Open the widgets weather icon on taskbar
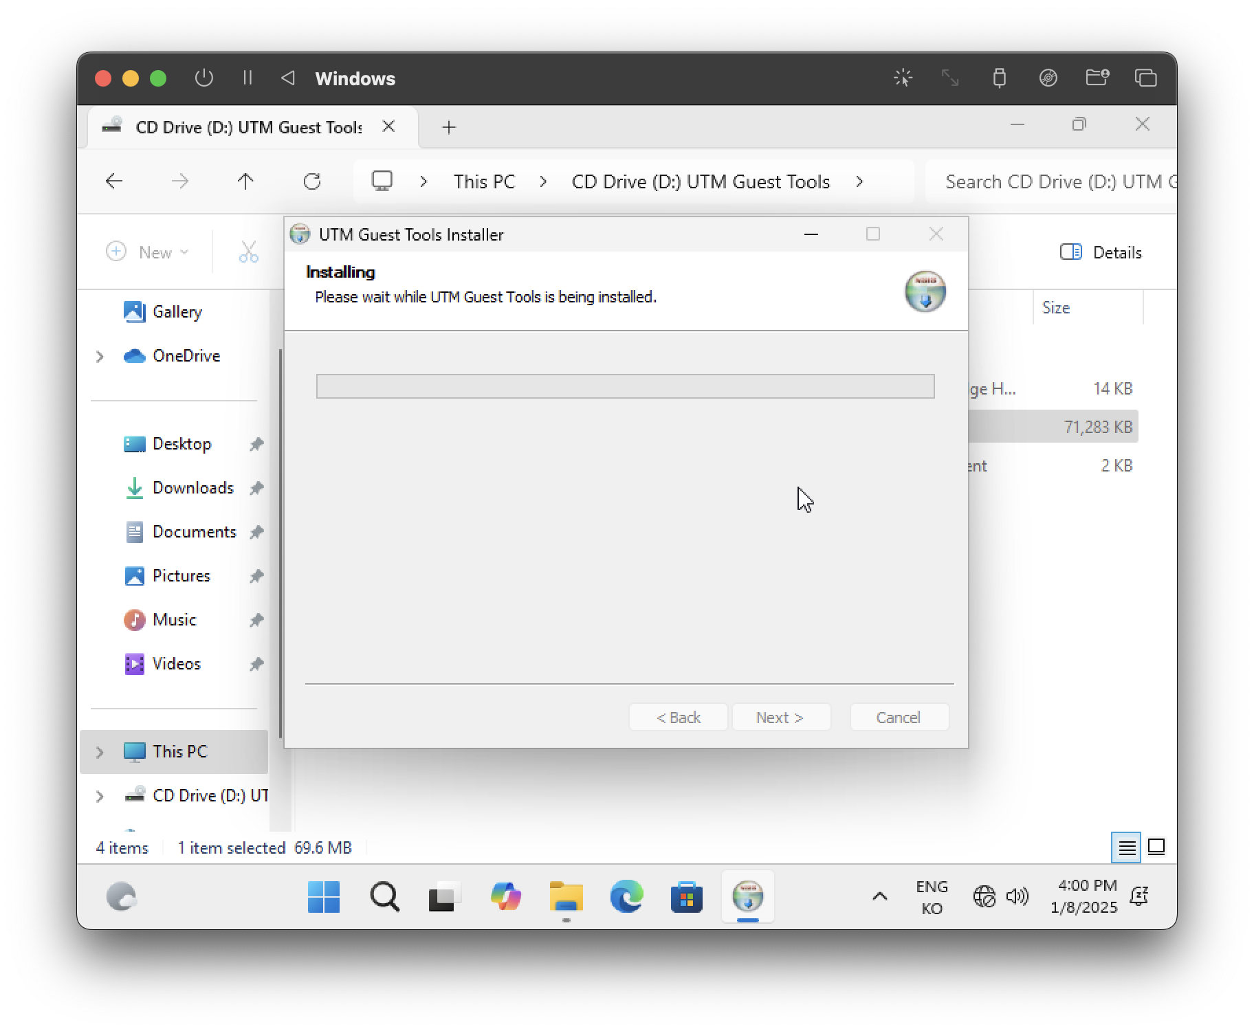The width and height of the screenshot is (1254, 1031). coord(122,896)
